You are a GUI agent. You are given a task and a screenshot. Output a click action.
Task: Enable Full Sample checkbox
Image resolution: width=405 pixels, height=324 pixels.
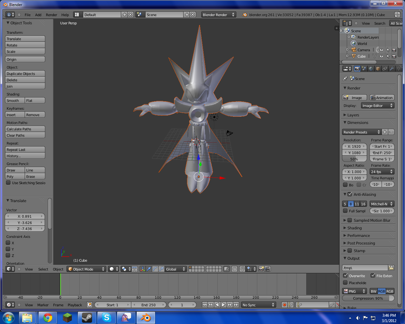click(345, 211)
